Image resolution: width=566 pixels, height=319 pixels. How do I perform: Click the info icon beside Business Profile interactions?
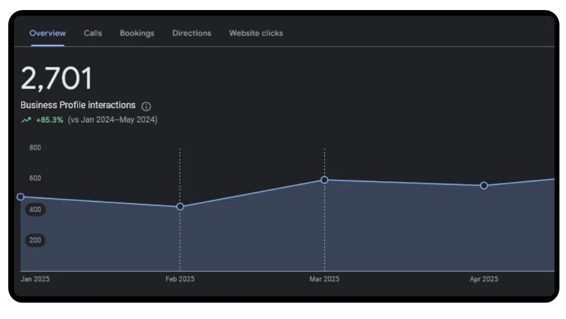pyautogui.click(x=146, y=106)
